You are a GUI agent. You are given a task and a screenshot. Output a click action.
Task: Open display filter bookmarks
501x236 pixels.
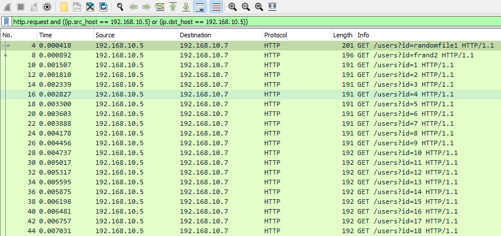click(x=6, y=21)
